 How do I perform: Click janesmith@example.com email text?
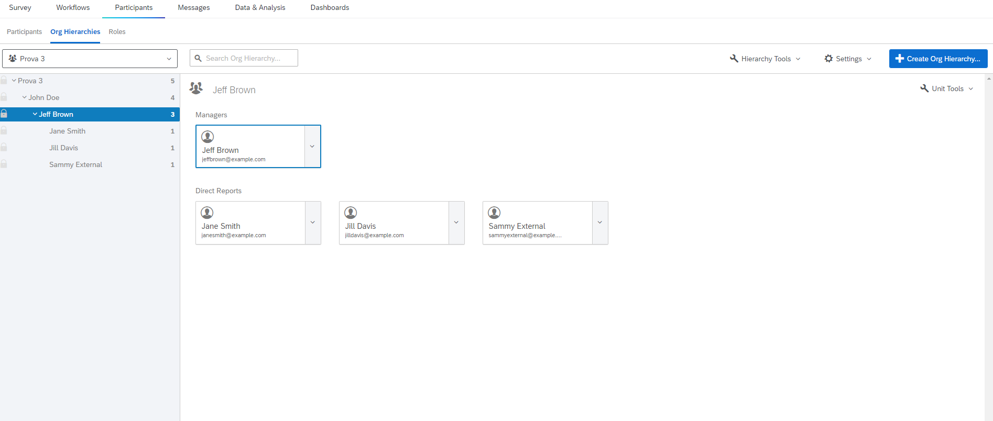point(234,236)
